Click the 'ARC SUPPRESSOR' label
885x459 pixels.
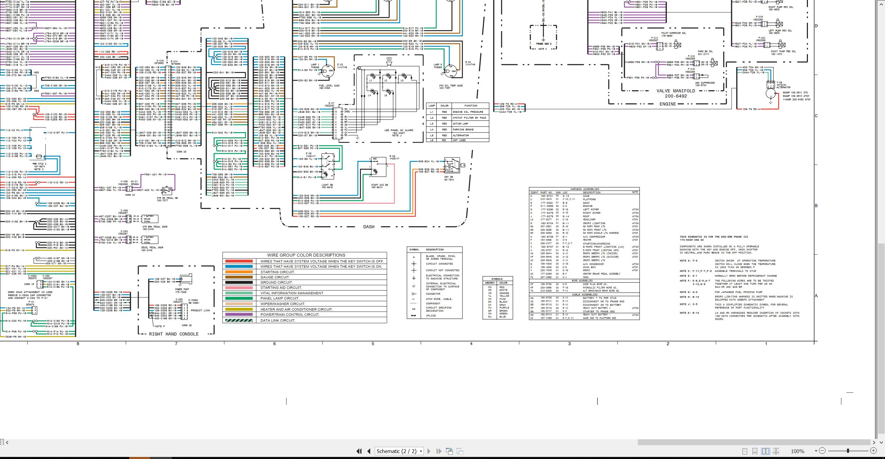click(705, 83)
